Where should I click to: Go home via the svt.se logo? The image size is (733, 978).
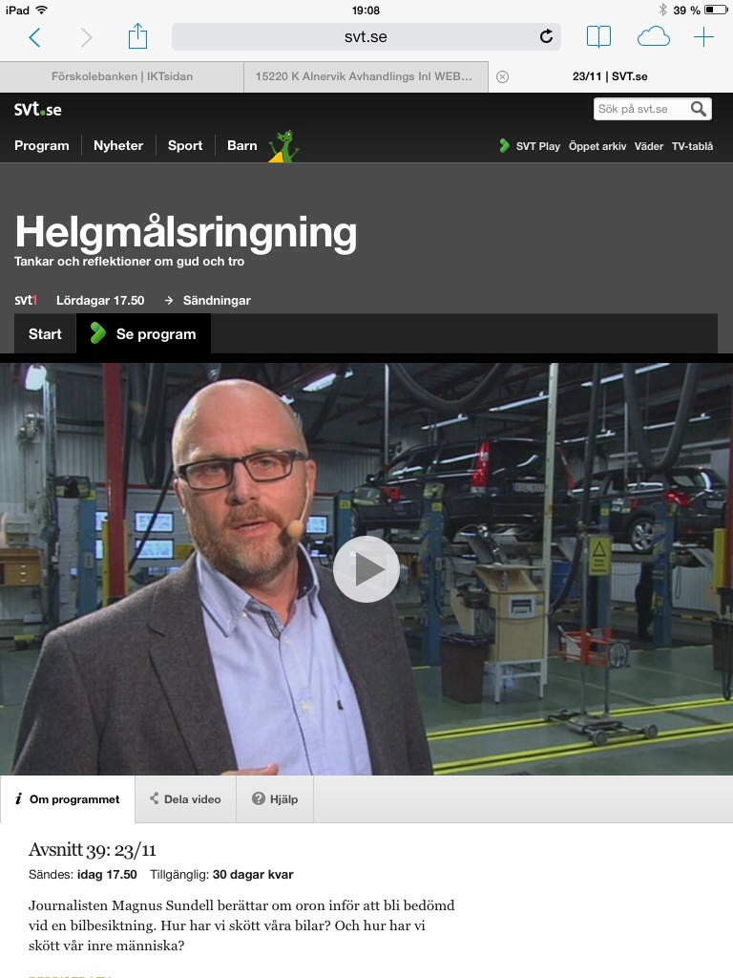(x=37, y=109)
